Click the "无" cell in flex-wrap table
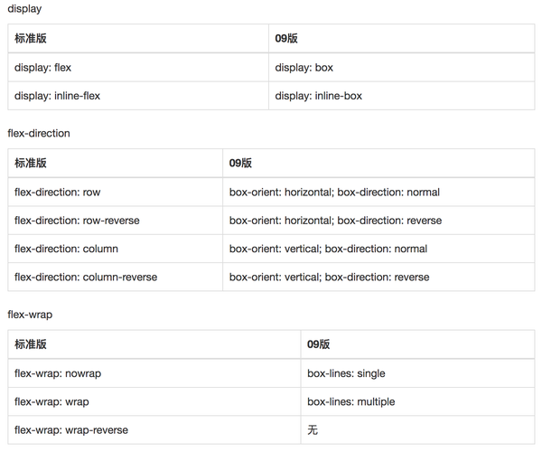 (313, 429)
